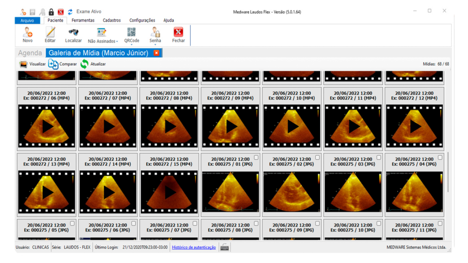Select image thumbnail Ex: 000275 / 01 (JPG)
Screen dimensions: 468x263
[230, 192]
